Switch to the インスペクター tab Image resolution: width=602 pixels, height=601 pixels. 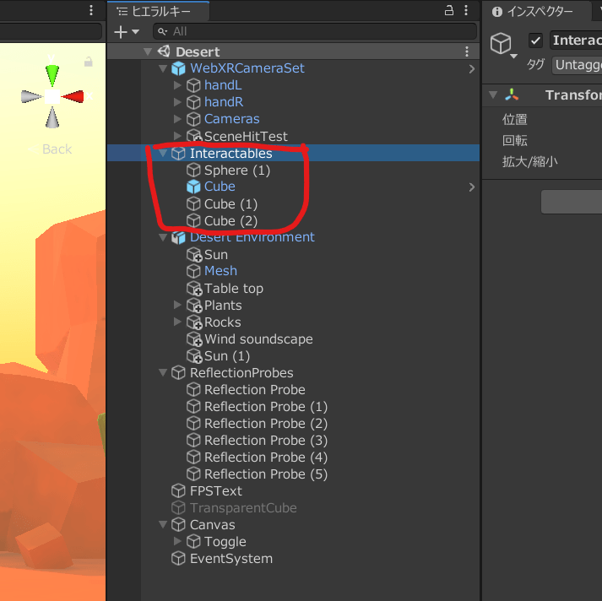click(x=534, y=11)
